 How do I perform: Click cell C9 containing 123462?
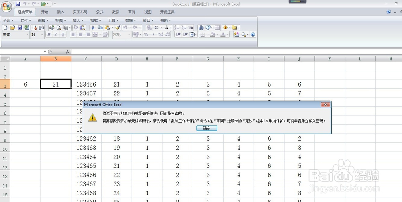click(x=86, y=138)
